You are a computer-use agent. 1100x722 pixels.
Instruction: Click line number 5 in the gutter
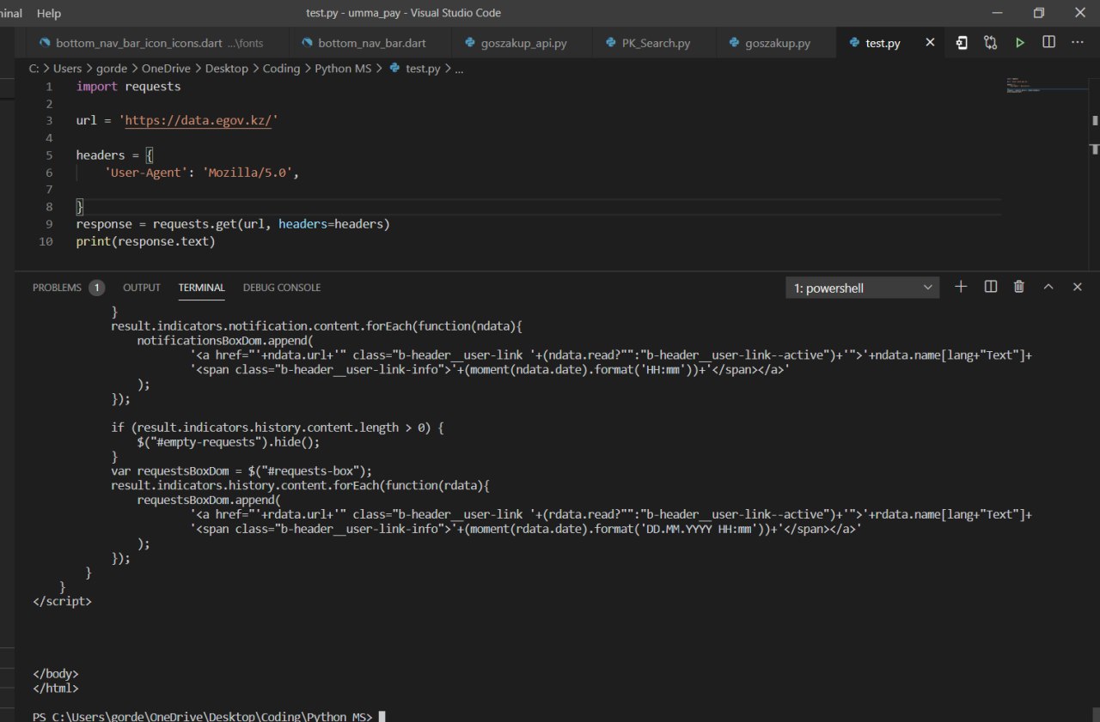[x=49, y=155]
